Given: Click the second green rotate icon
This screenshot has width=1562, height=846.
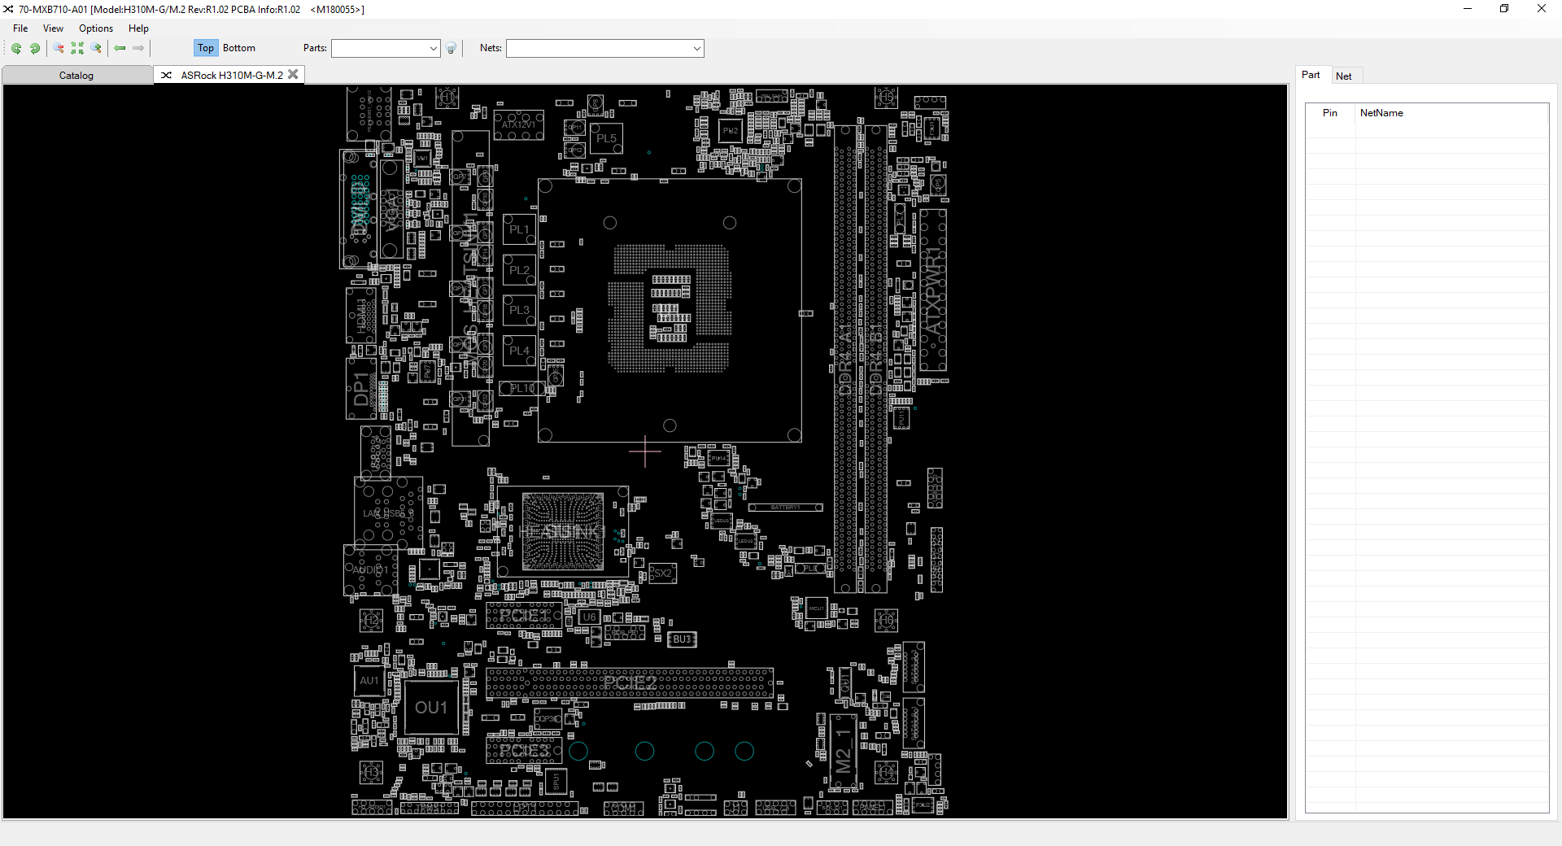Looking at the screenshot, I should click(x=35, y=49).
